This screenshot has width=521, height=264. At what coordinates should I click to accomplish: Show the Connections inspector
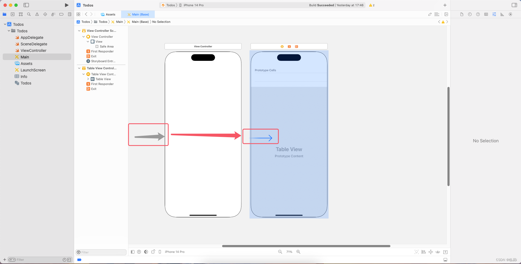510,14
